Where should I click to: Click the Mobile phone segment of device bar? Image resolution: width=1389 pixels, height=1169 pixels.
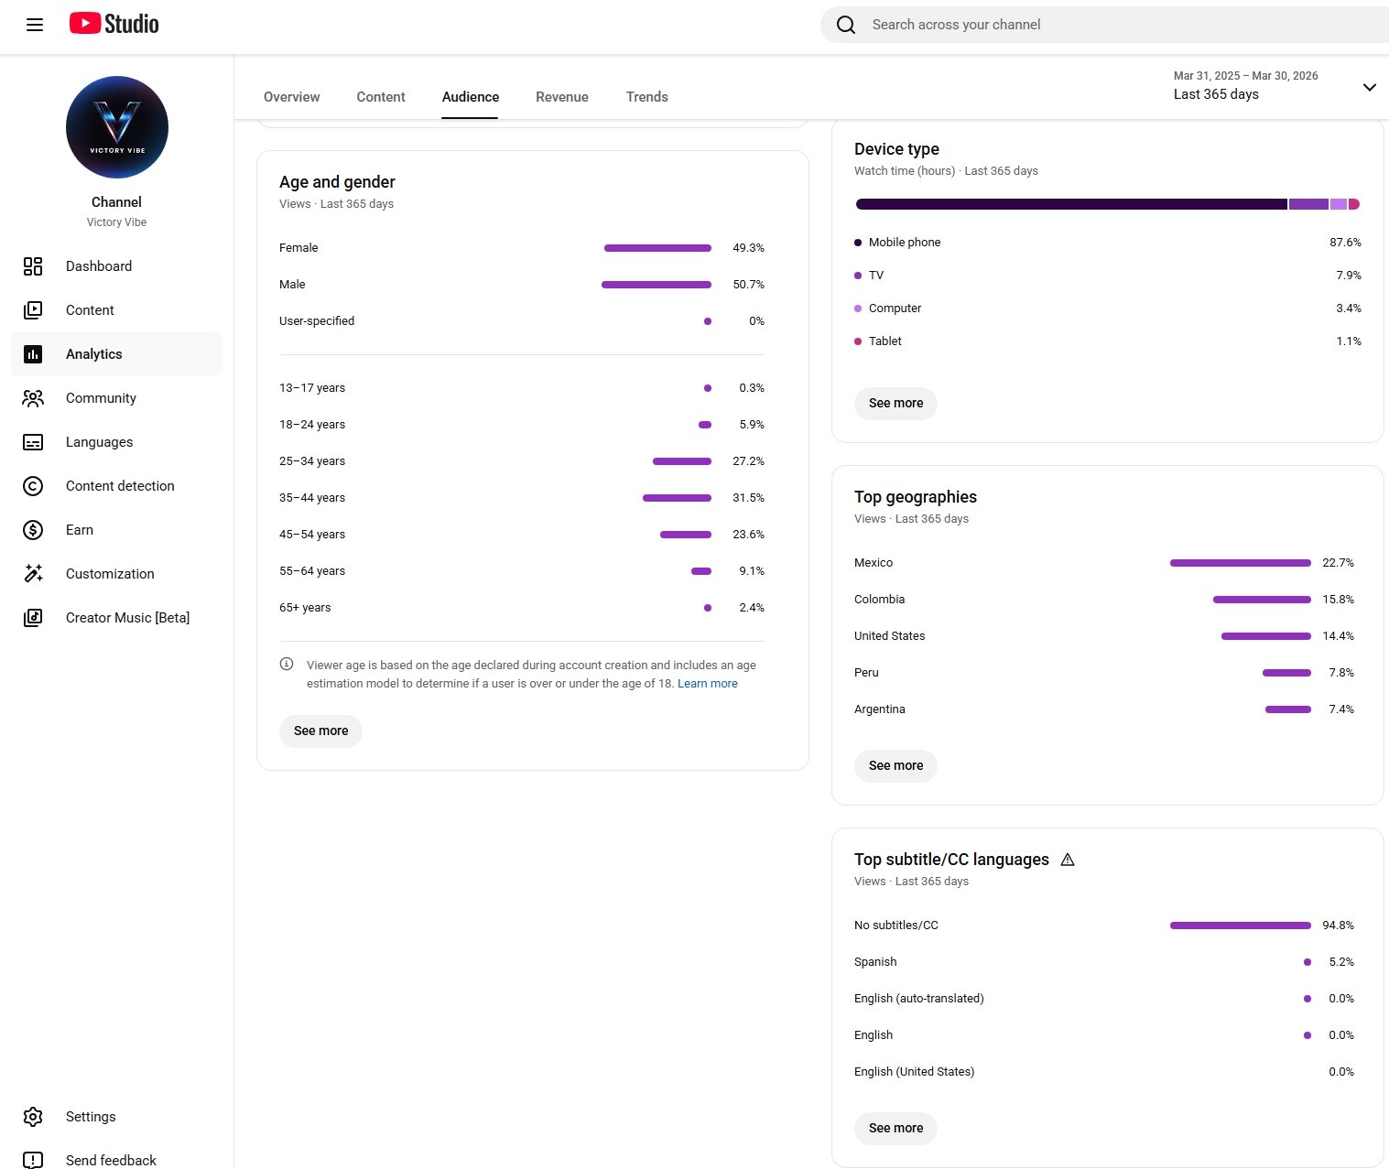point(1070,204)
